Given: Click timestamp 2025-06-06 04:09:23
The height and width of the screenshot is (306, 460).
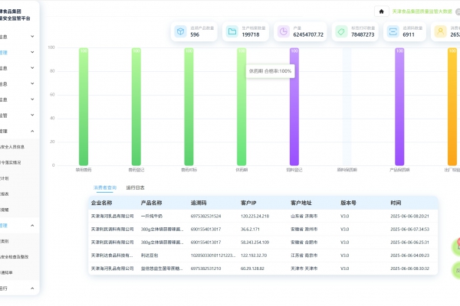Looking at the screenshot, I should (x=410, y=256).
